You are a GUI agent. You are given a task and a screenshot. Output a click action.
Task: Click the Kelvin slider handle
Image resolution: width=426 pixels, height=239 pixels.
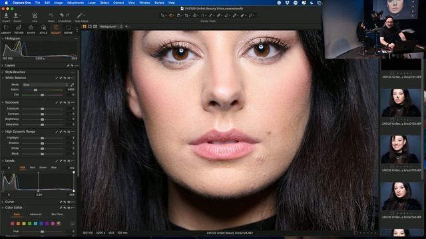coord(35,90)
